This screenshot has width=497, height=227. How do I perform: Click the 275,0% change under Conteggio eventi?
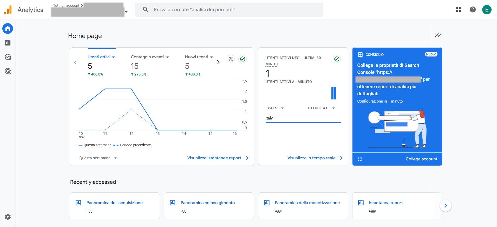139,74
